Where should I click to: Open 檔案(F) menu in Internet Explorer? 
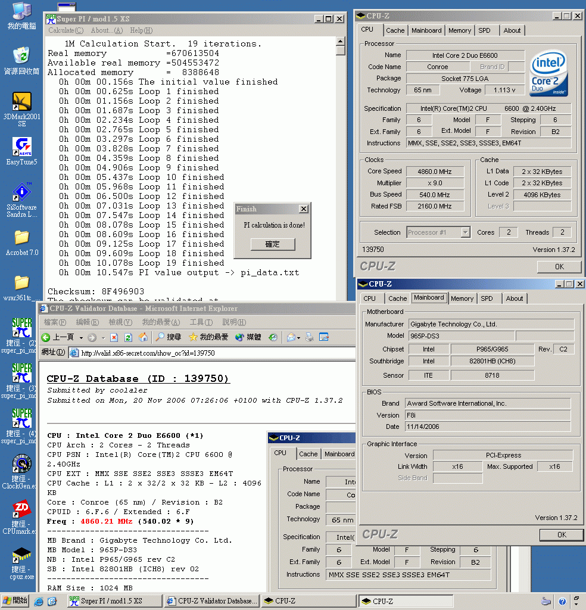pos(55,322)
